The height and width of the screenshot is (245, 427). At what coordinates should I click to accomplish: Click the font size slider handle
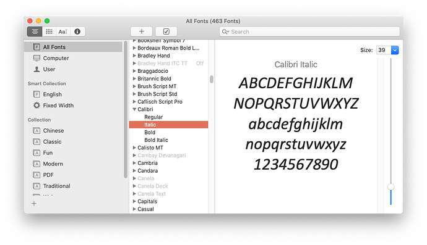(390, 187)
